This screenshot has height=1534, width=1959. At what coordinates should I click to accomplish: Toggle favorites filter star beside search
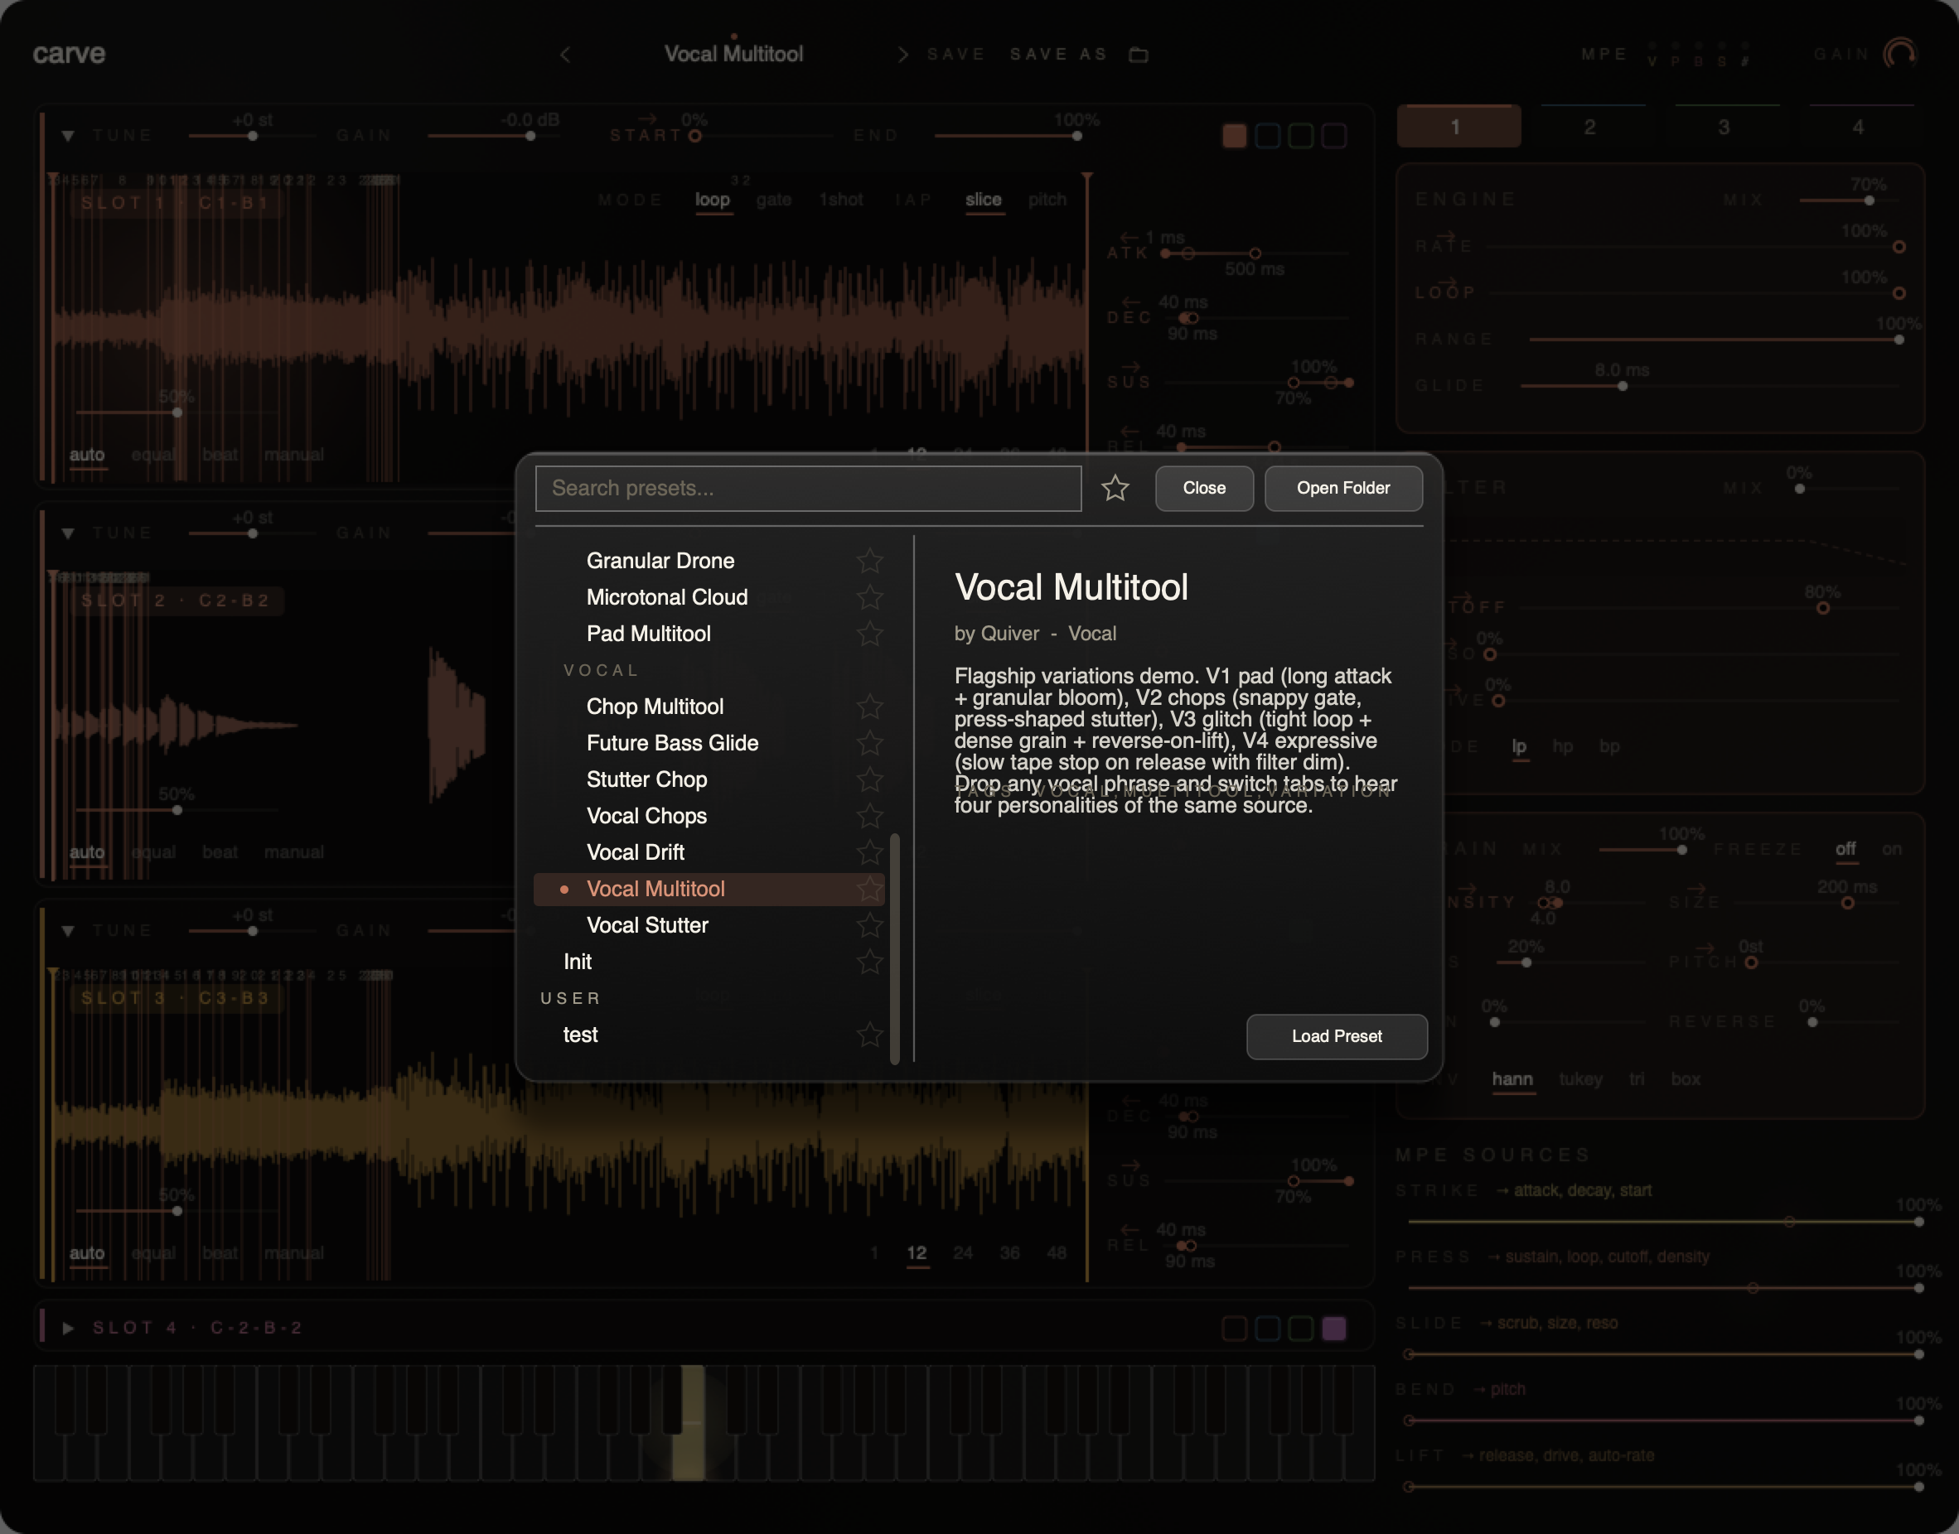pyautogui.click(x=1115, y=488)
